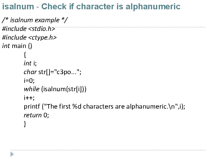Click the blue arrow marker at slide bottom
The height and width of the screenshot is (162, 216).
pos(12,154)
